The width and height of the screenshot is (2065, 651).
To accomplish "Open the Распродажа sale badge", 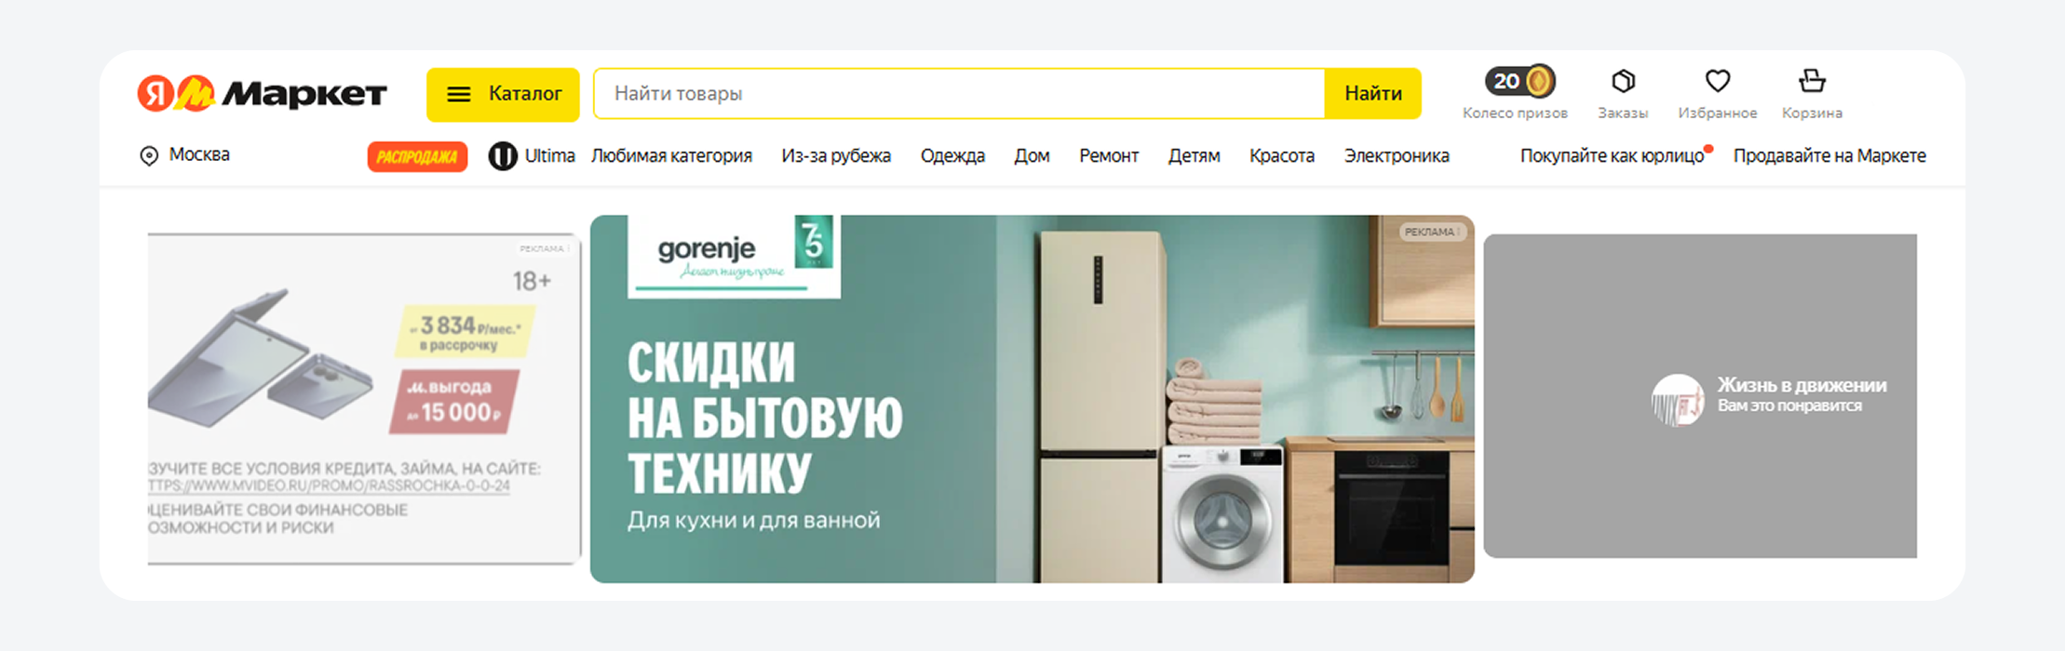I will click(x=417, y=156).
